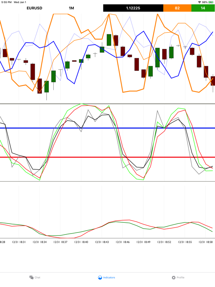Screen dimensions: 215x287
Task: Check the Wi-Fi status icon
Action: (199, 2)
